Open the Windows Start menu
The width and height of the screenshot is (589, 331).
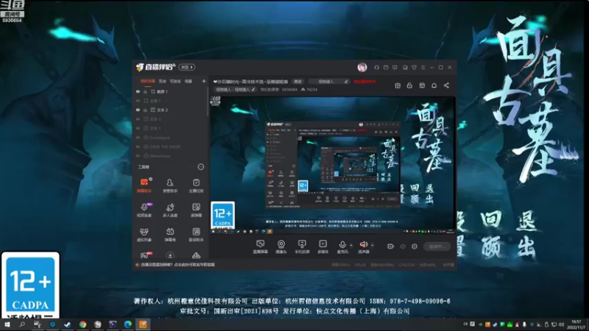click(x=7, y=324)
